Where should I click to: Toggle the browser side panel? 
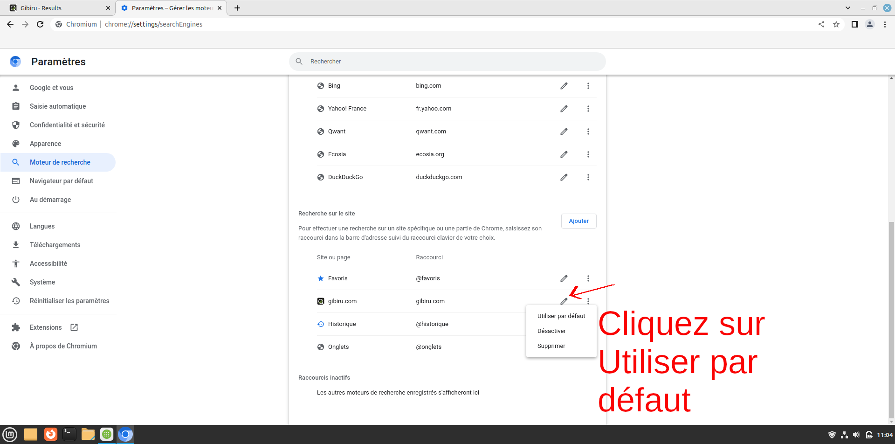(x=854, y=24)
